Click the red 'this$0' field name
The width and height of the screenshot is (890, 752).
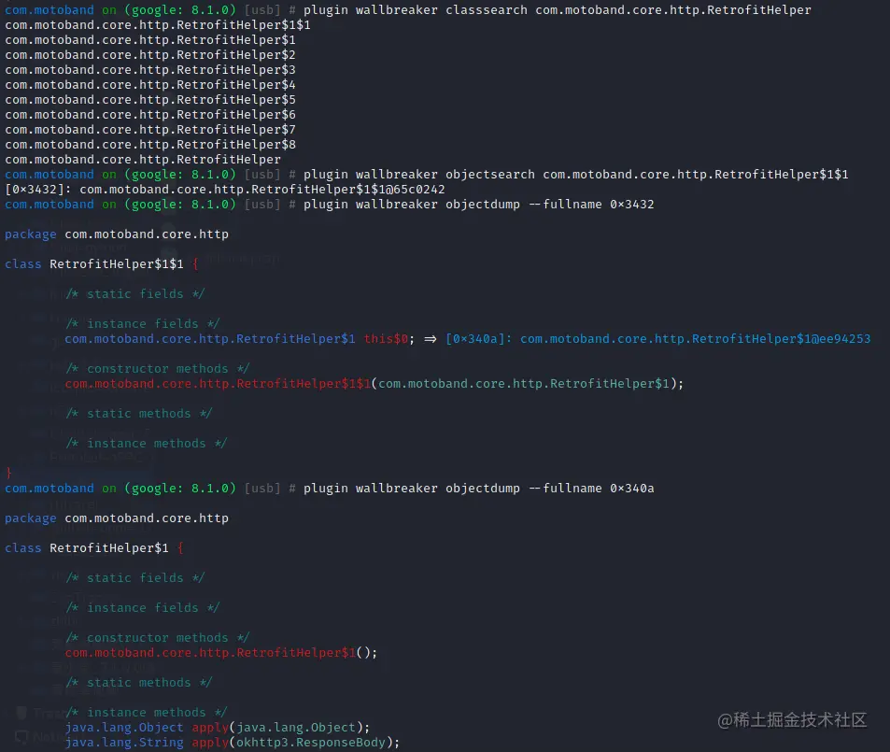386,339
